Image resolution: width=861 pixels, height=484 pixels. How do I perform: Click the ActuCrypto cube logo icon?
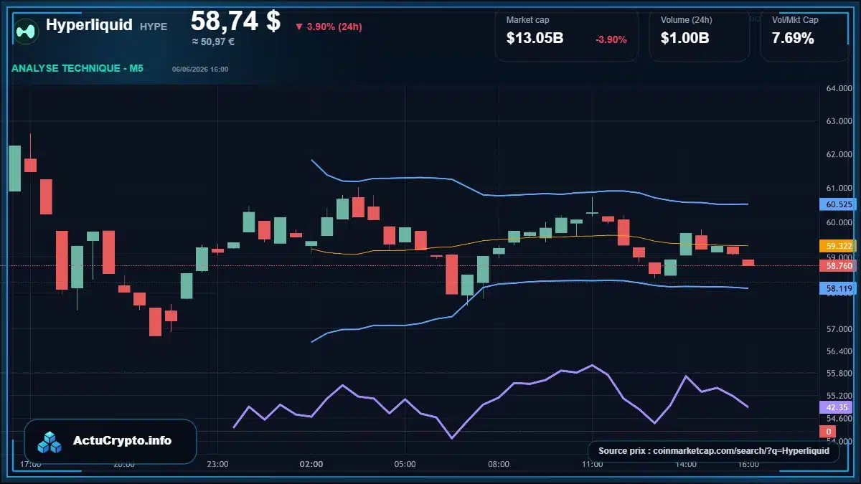pos(50,442)
